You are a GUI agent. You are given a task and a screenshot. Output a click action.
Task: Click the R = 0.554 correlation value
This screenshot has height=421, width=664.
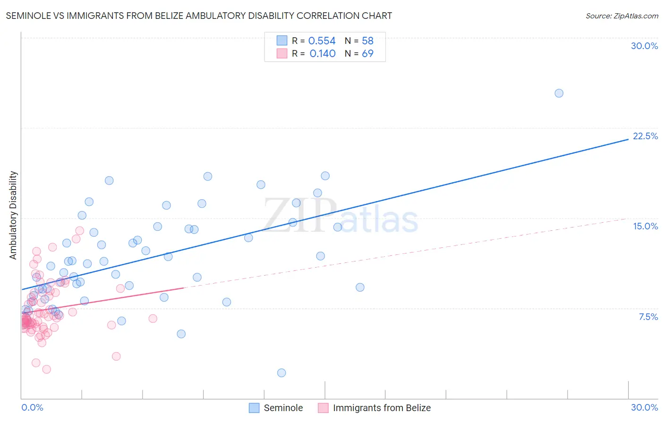pos(314,41)
